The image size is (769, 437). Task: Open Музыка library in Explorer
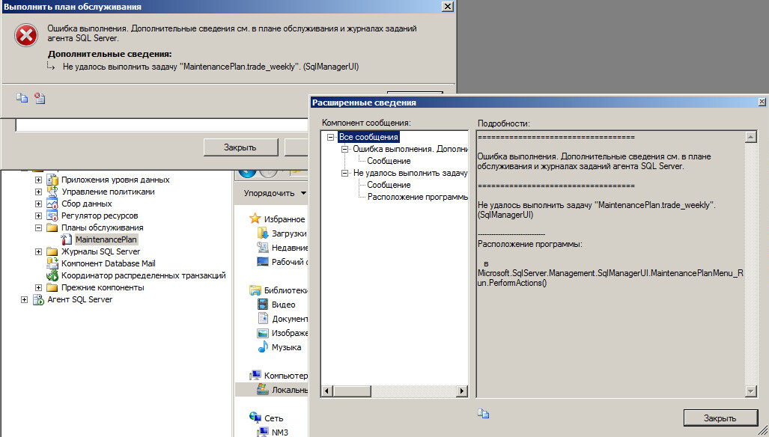pyautogui.click(x=286, y=347)
